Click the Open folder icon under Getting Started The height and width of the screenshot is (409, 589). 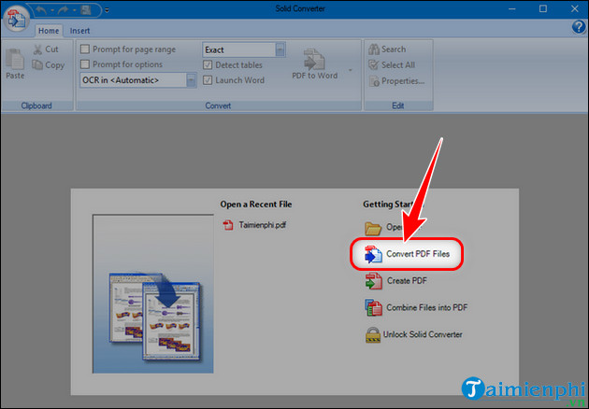pos(373,228)
